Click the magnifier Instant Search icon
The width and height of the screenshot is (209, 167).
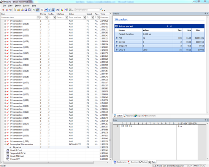pos(101,10)
